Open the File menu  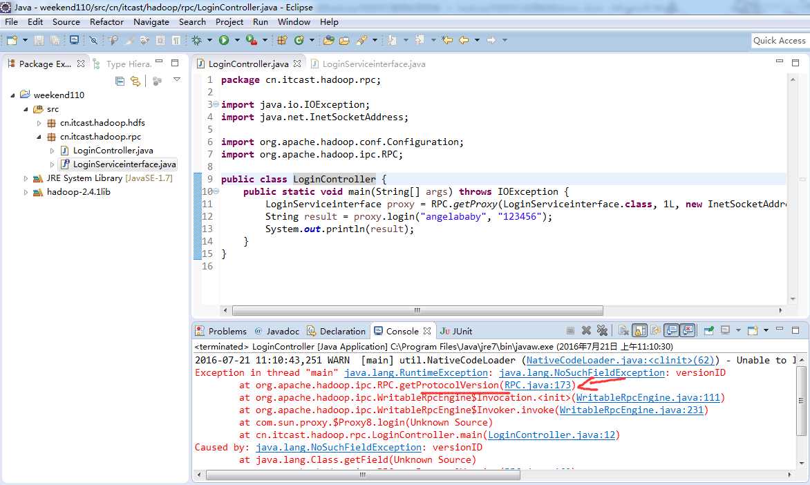click(11, 21)
